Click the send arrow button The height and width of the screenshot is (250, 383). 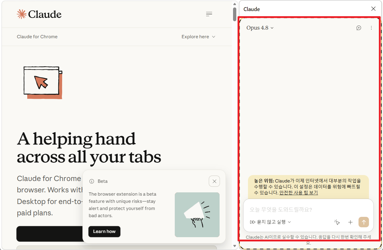364,222
